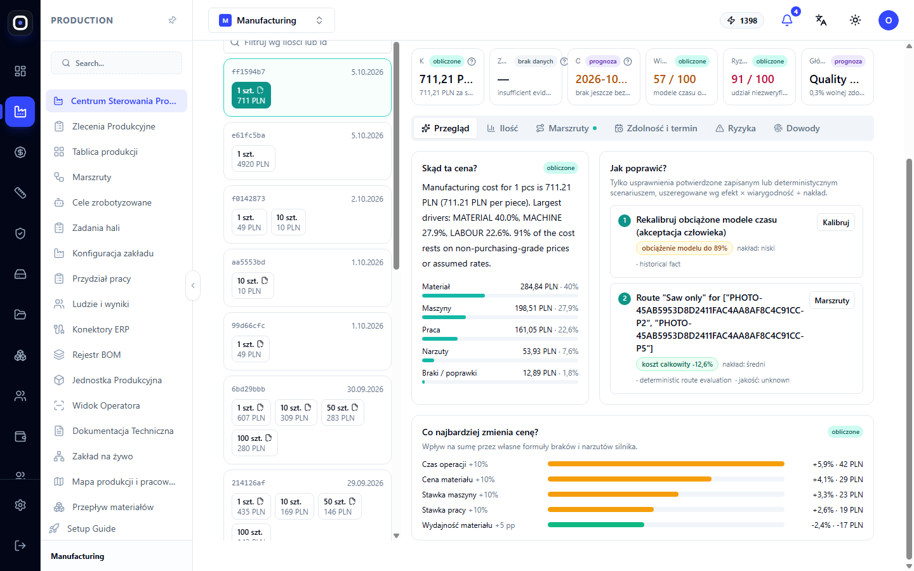Collapse the sidebar with the chevron handle
Viewport: 914px width, 571px height.
[x=193, y=285]
